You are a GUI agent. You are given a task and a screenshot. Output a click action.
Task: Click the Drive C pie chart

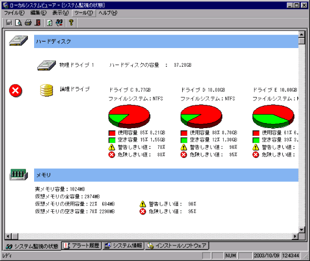[x=129, y=116]
